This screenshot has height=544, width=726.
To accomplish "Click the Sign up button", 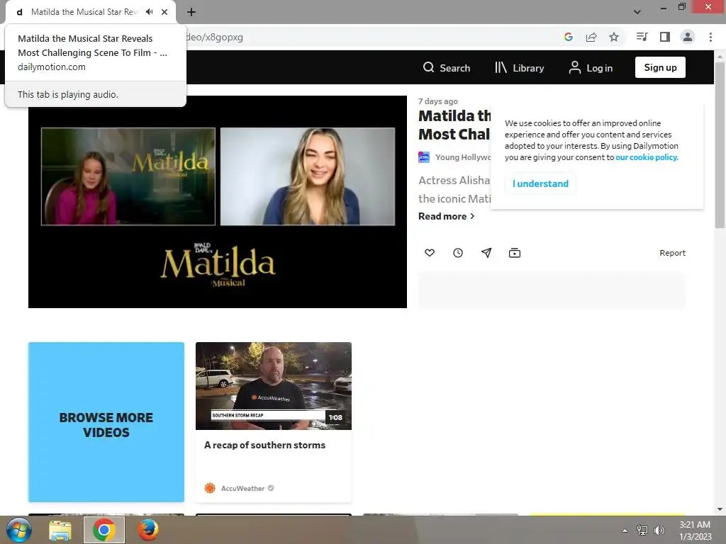I will tap(660, 67).
